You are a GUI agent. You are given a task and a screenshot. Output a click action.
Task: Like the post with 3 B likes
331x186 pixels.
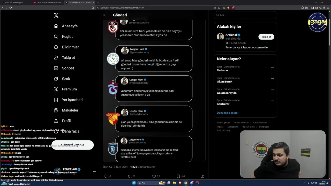[x=154, y=176]
